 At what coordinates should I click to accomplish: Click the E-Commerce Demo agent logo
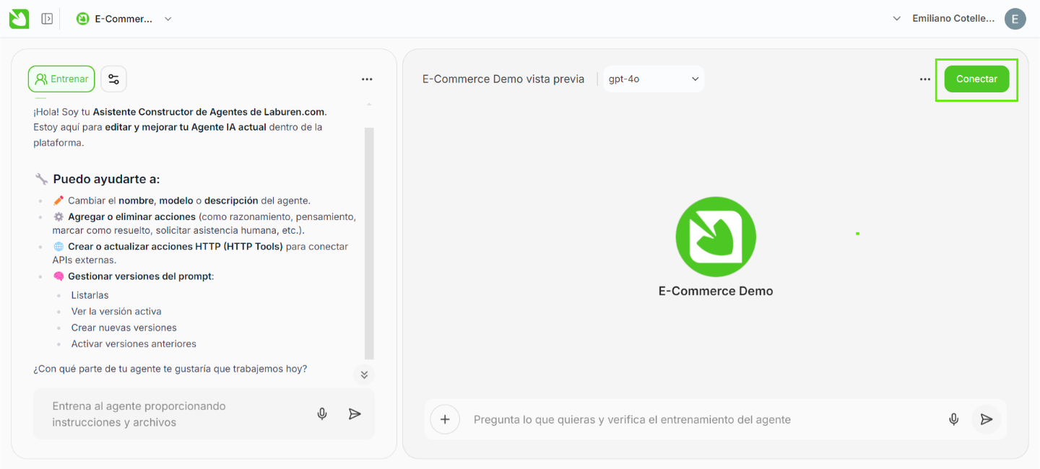point(715,237)
